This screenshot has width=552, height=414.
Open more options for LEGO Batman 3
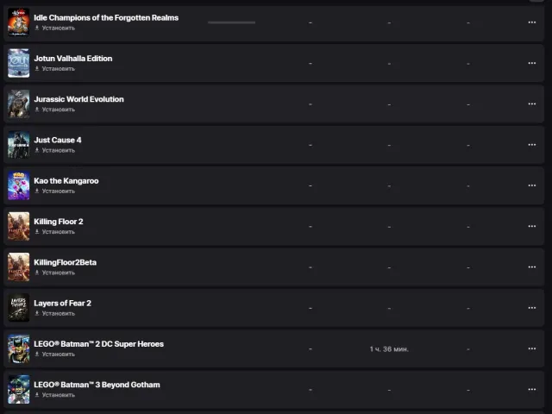click(532, 389)
